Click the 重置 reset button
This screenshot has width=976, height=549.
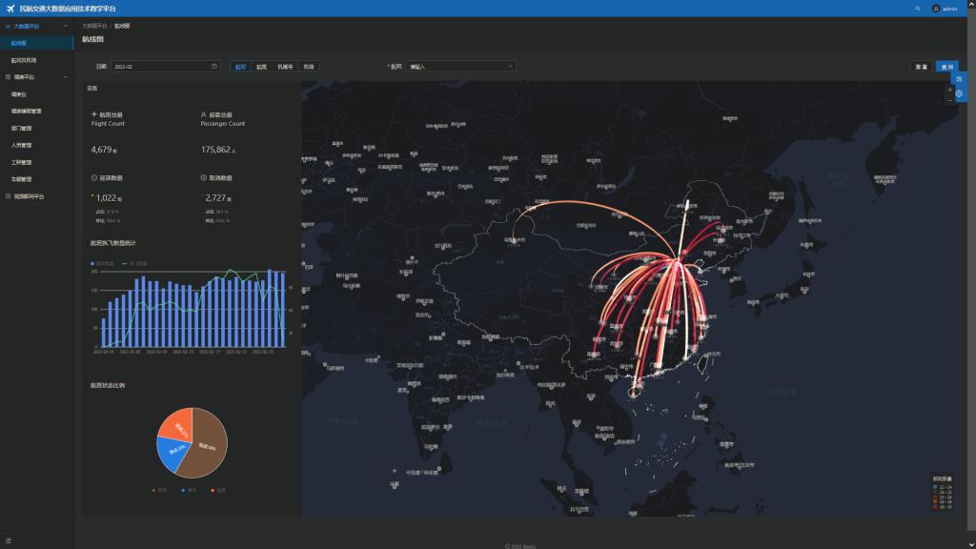tap(921, 67)
